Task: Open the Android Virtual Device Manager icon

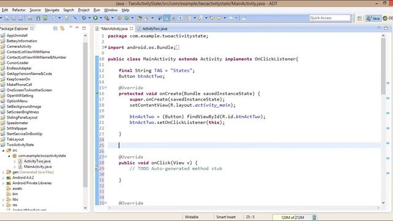Action: click(45, 18)
